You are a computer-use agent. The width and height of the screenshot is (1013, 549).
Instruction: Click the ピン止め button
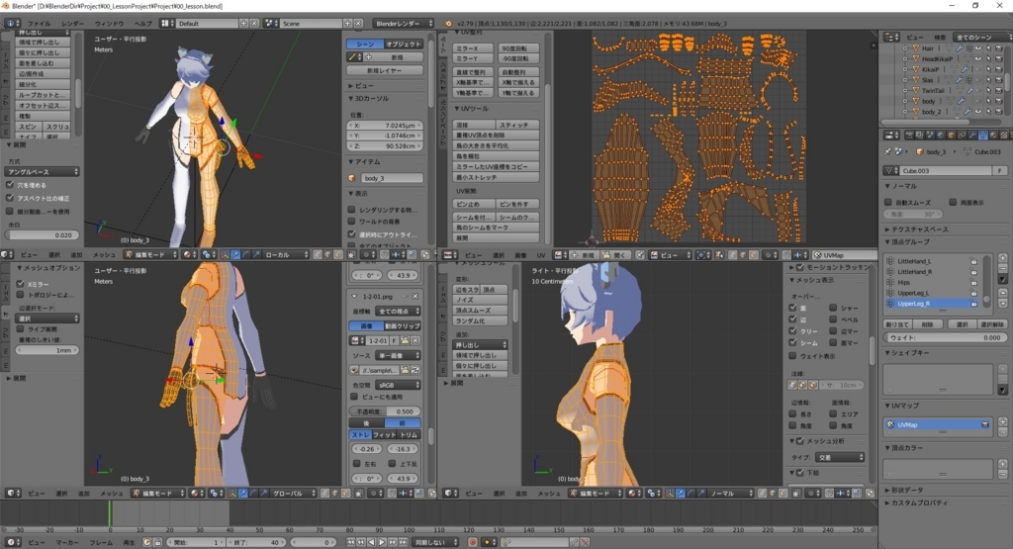pos(474,204)
